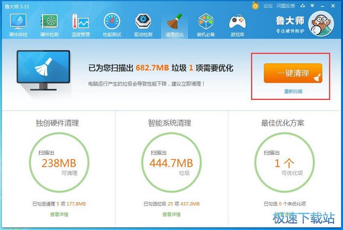
Task: Click the orange 一键清理 button
Action: coord(293,73)
